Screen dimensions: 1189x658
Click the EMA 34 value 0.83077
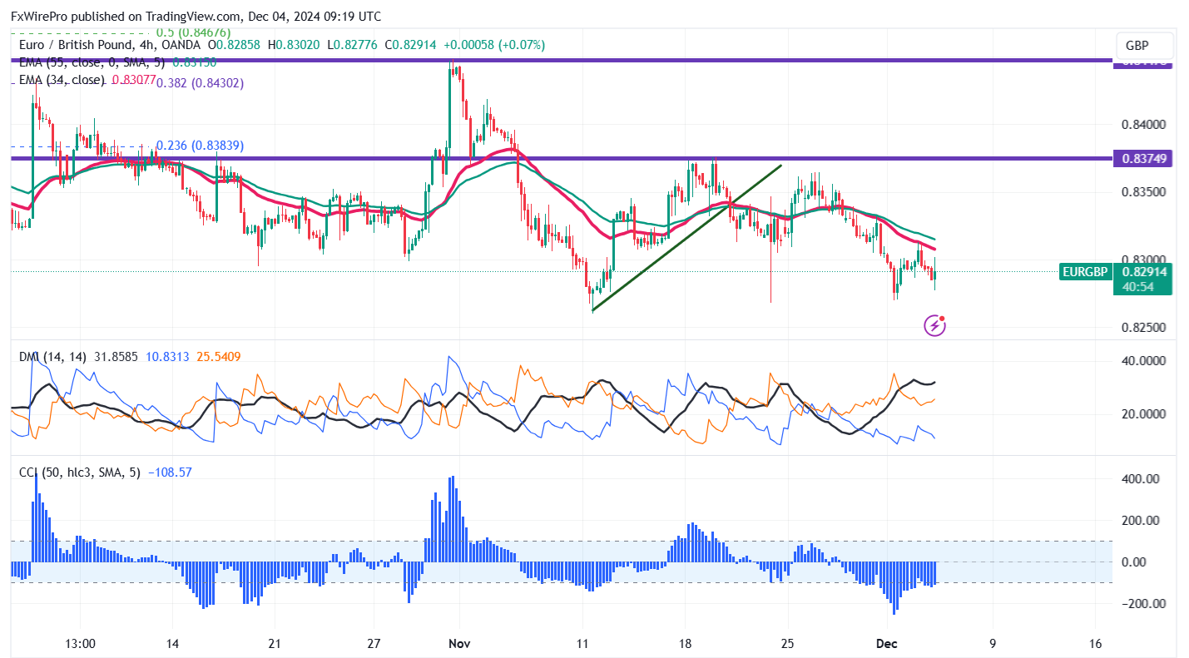133,80
